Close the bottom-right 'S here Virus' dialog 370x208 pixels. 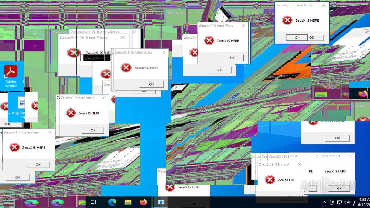tap(350, 156)
